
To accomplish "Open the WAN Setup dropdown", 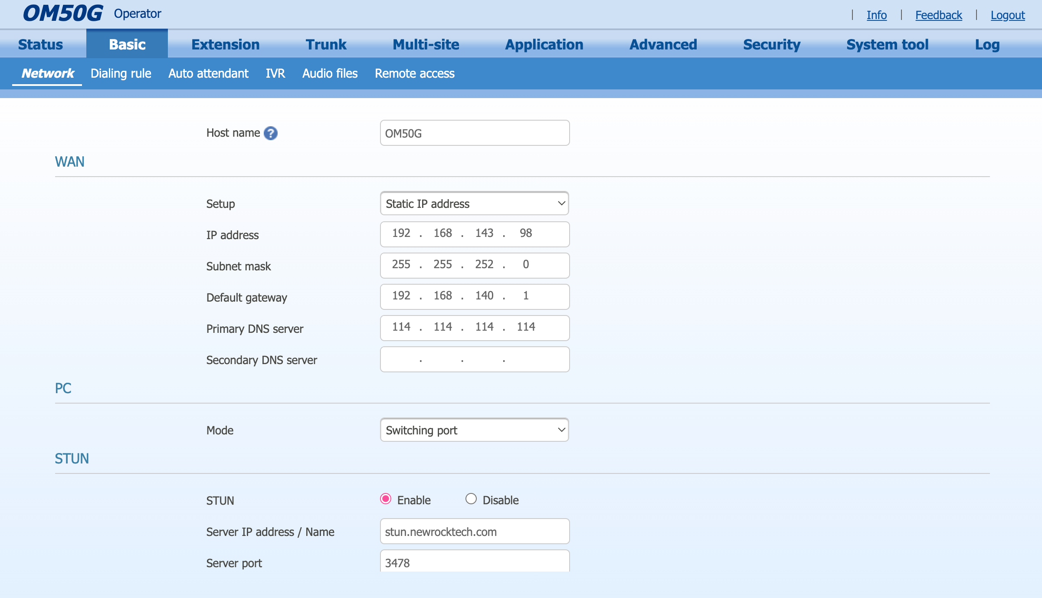I will pyautogui.click(x=474, y=204).
